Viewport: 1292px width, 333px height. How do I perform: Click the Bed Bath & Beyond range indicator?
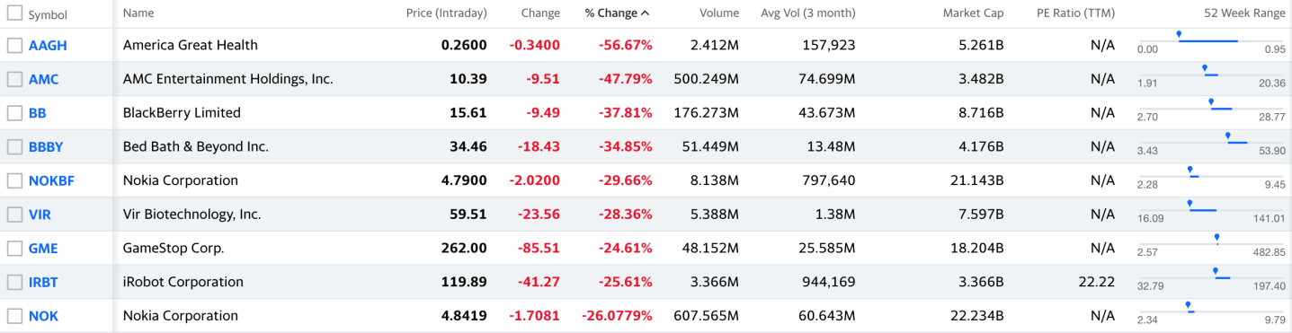(x=1228, y=136)
